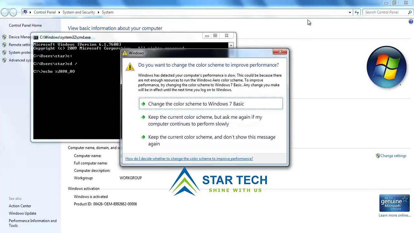Open Help with the blue question mark icon
This screenshot has height=233, width=414.
point(411,22)
